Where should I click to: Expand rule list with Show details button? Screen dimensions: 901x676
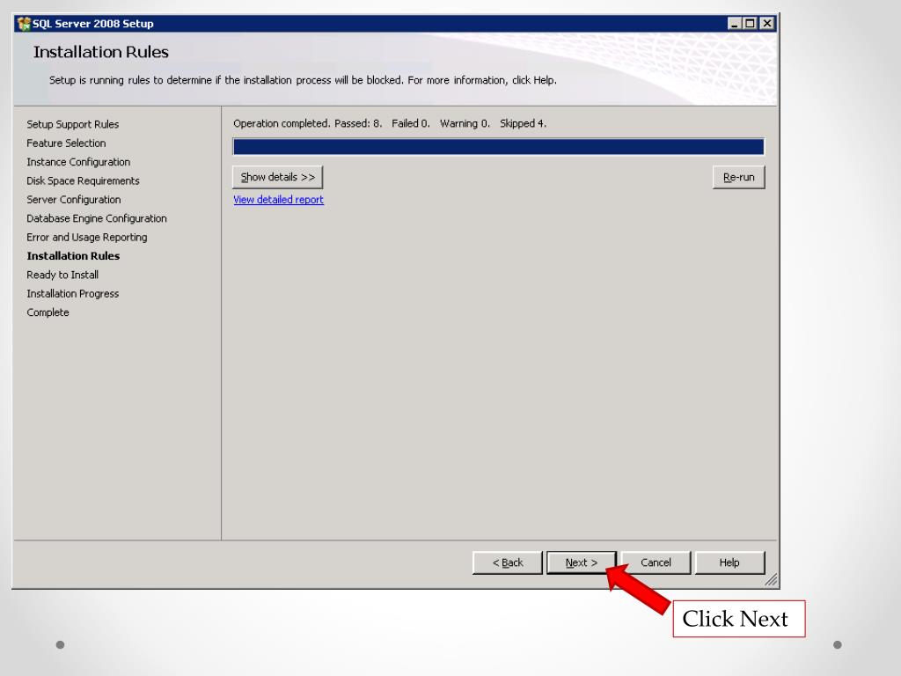click(x=277, y=177)
